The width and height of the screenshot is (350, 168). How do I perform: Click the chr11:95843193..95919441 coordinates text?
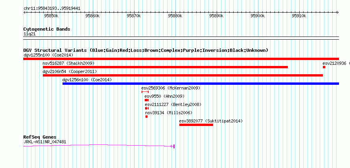click(x=52, y=9)
